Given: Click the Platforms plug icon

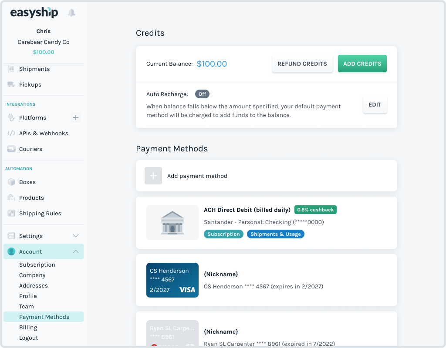Looking at the screenshot, I should click(11, 117).
